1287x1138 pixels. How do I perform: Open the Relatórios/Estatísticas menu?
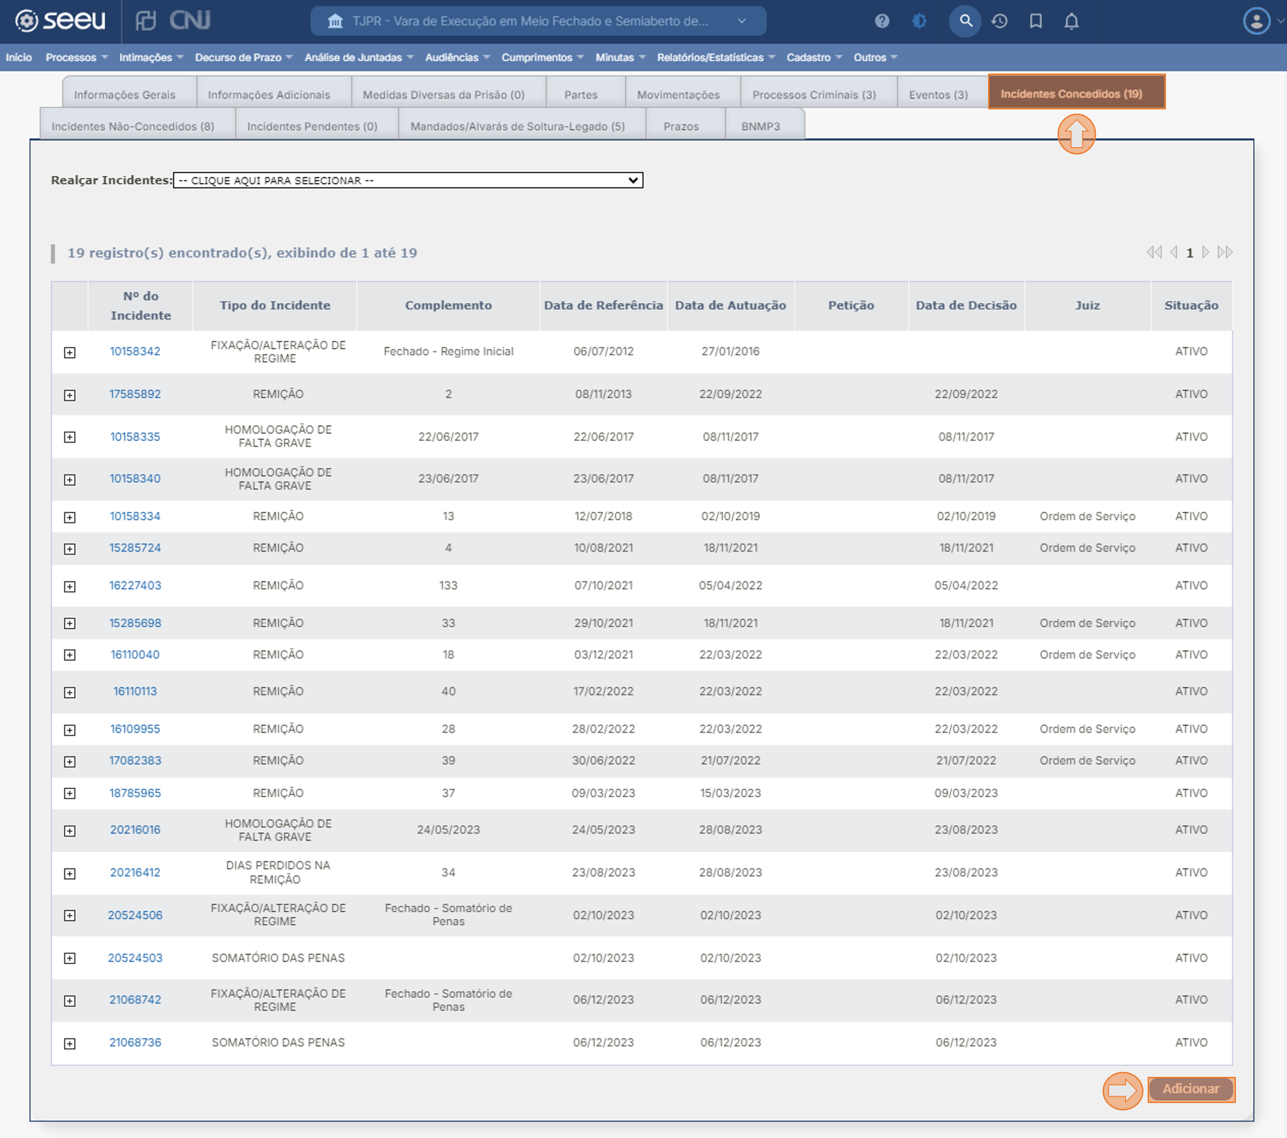pyautogui.click(x=716, y=57)
